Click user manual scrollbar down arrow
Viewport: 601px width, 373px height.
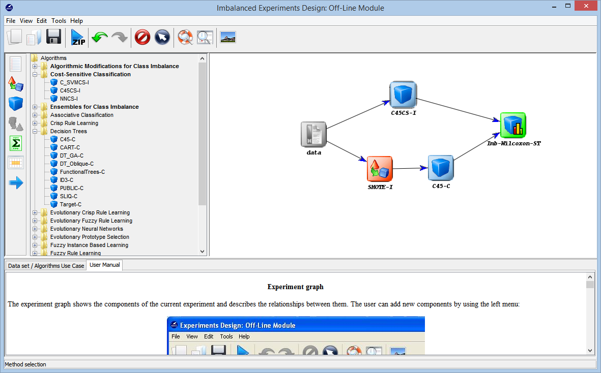[x=590, y=351]
